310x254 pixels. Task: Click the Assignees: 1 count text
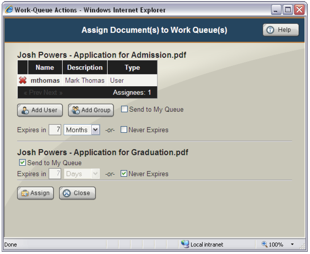132,92
